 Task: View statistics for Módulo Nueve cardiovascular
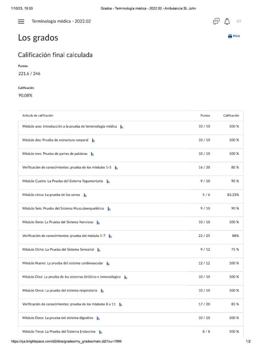click(x=108, y=263)
